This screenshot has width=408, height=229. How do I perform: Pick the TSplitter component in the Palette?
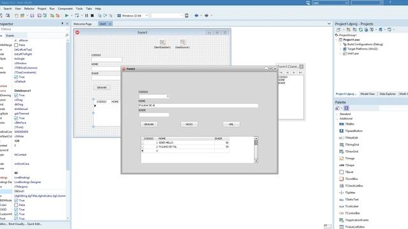coord(350,193)
